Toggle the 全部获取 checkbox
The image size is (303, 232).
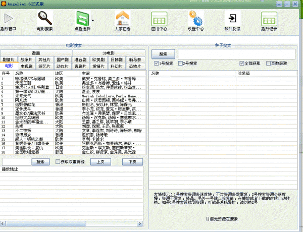pos(242,64)
